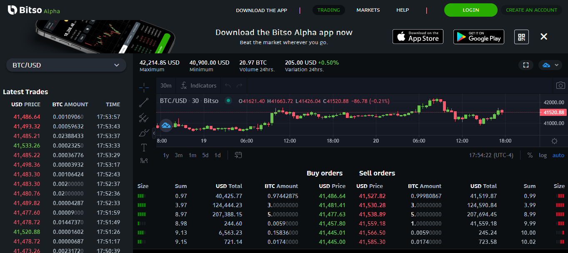Take a chart snapshot with camera icon
The height and width of the screenshot is (253, 568).
pyautogui.click(x=560, y=85)
